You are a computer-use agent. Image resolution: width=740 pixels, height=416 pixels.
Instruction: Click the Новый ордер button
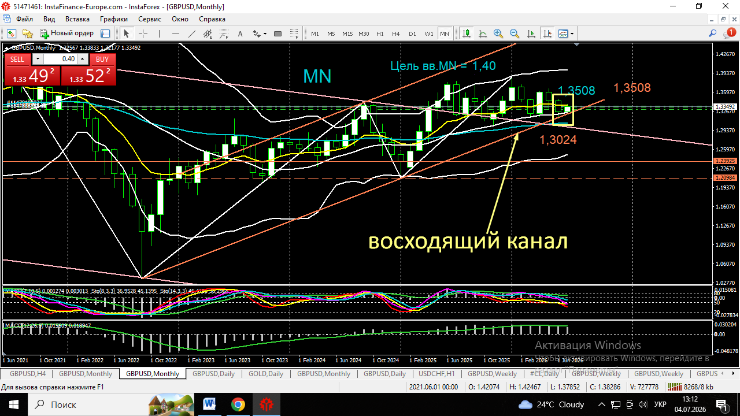[x=66, y=34]
